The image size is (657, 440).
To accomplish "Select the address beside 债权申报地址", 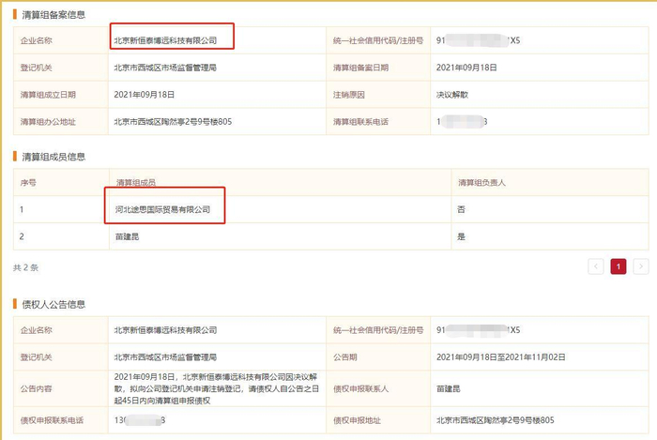I will [495, 420].
